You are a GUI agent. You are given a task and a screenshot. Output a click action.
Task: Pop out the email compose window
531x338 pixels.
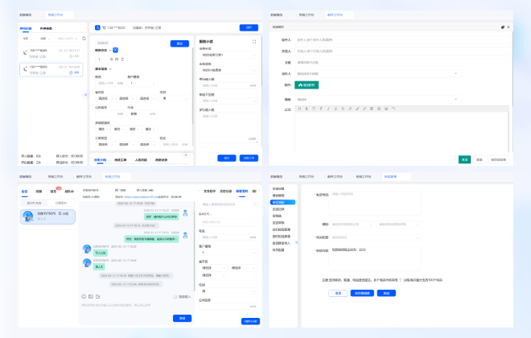[x=502, y=27]
